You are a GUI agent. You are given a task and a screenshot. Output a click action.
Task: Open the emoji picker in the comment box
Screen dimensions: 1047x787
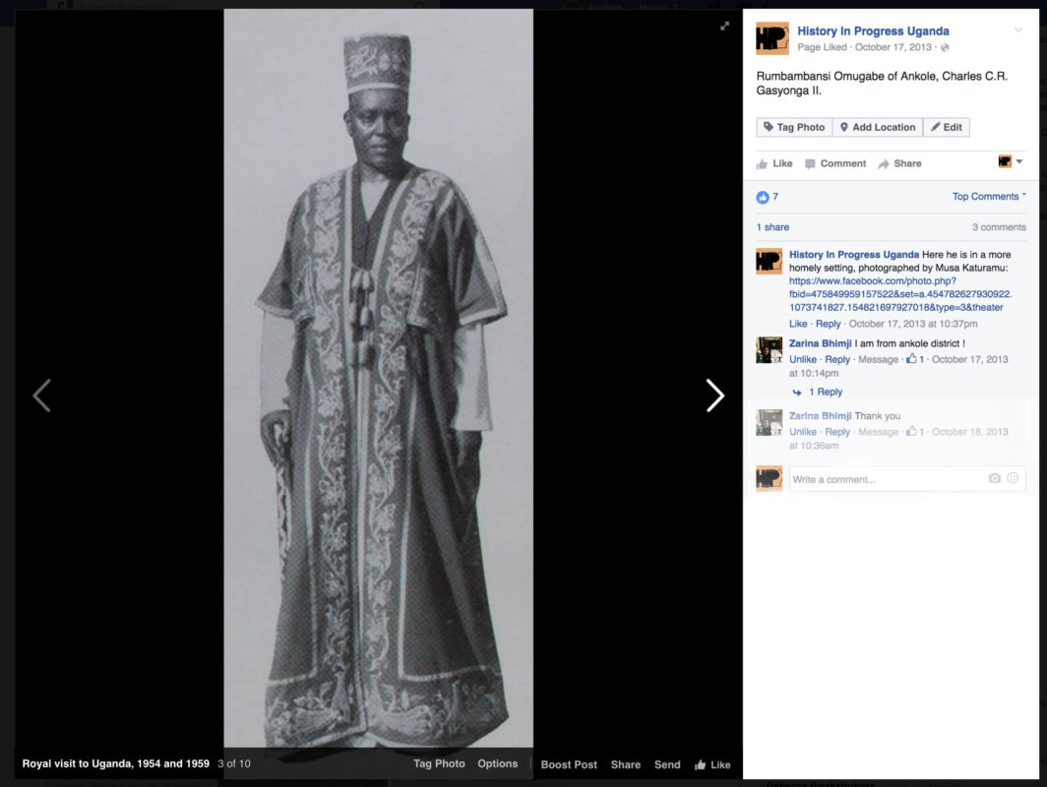click(1013, 478)
